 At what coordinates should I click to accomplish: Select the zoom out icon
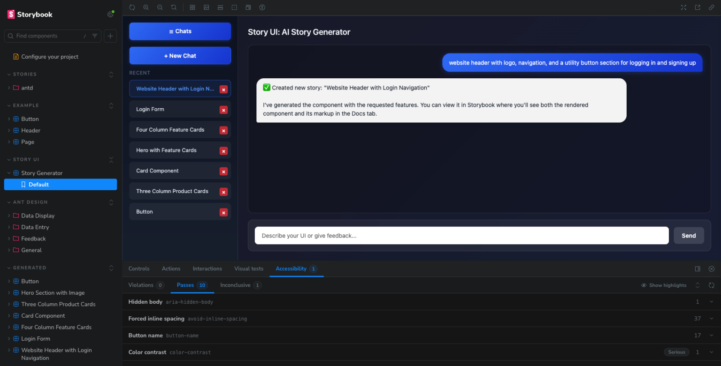(160, 7)
